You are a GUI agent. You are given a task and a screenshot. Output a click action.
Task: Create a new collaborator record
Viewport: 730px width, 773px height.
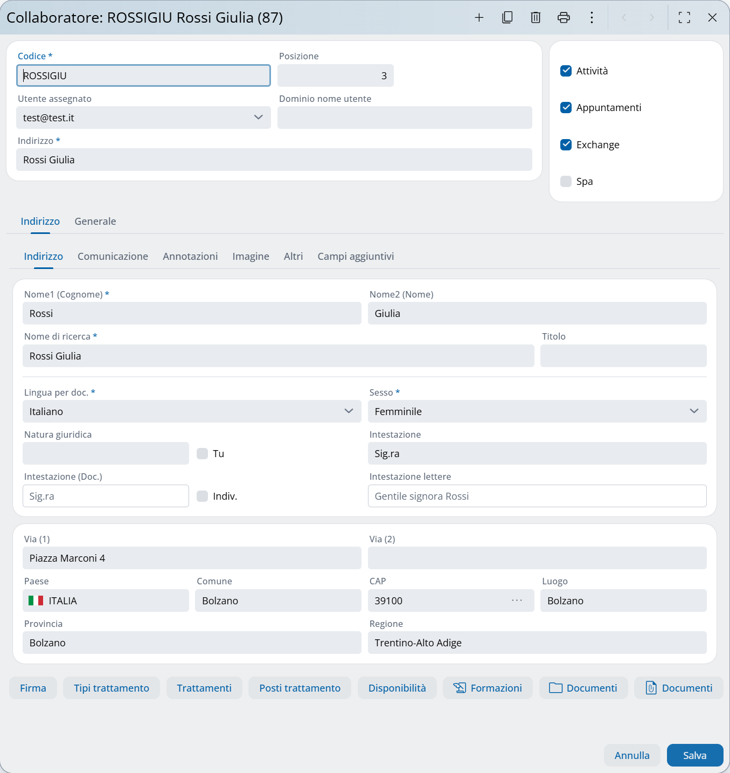[479, 17]
